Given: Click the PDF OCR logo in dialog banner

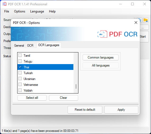Looking at the screenshot, I should tap(117, 34).
